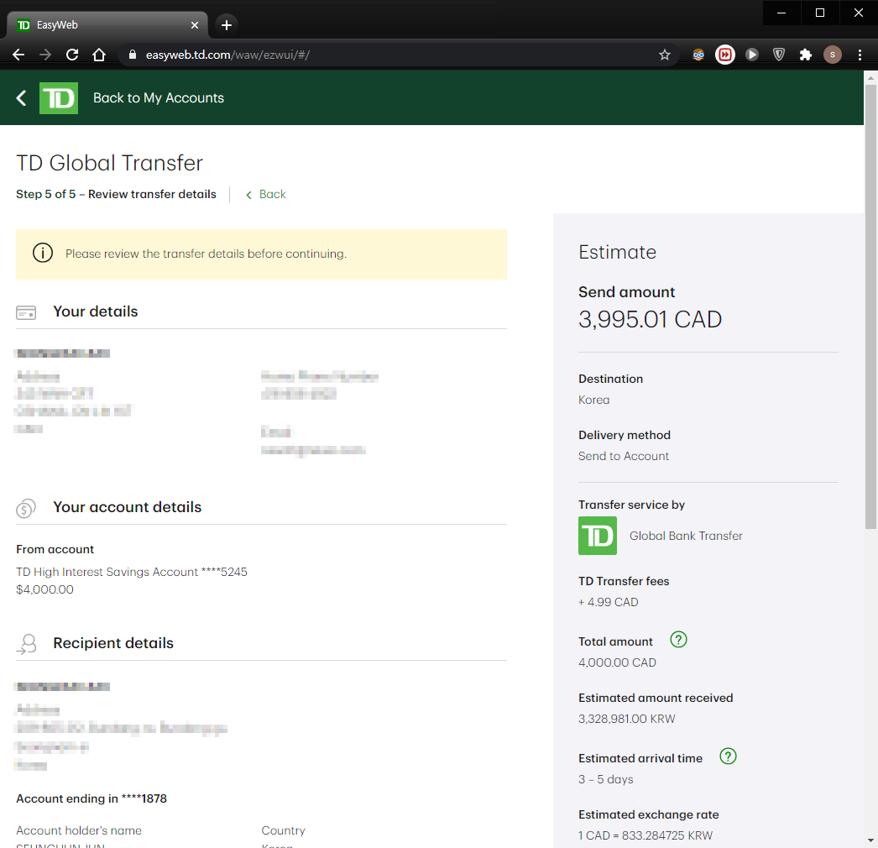Click the Send to Account delivery method
The image size is (878, 848).
click(624, 456)
